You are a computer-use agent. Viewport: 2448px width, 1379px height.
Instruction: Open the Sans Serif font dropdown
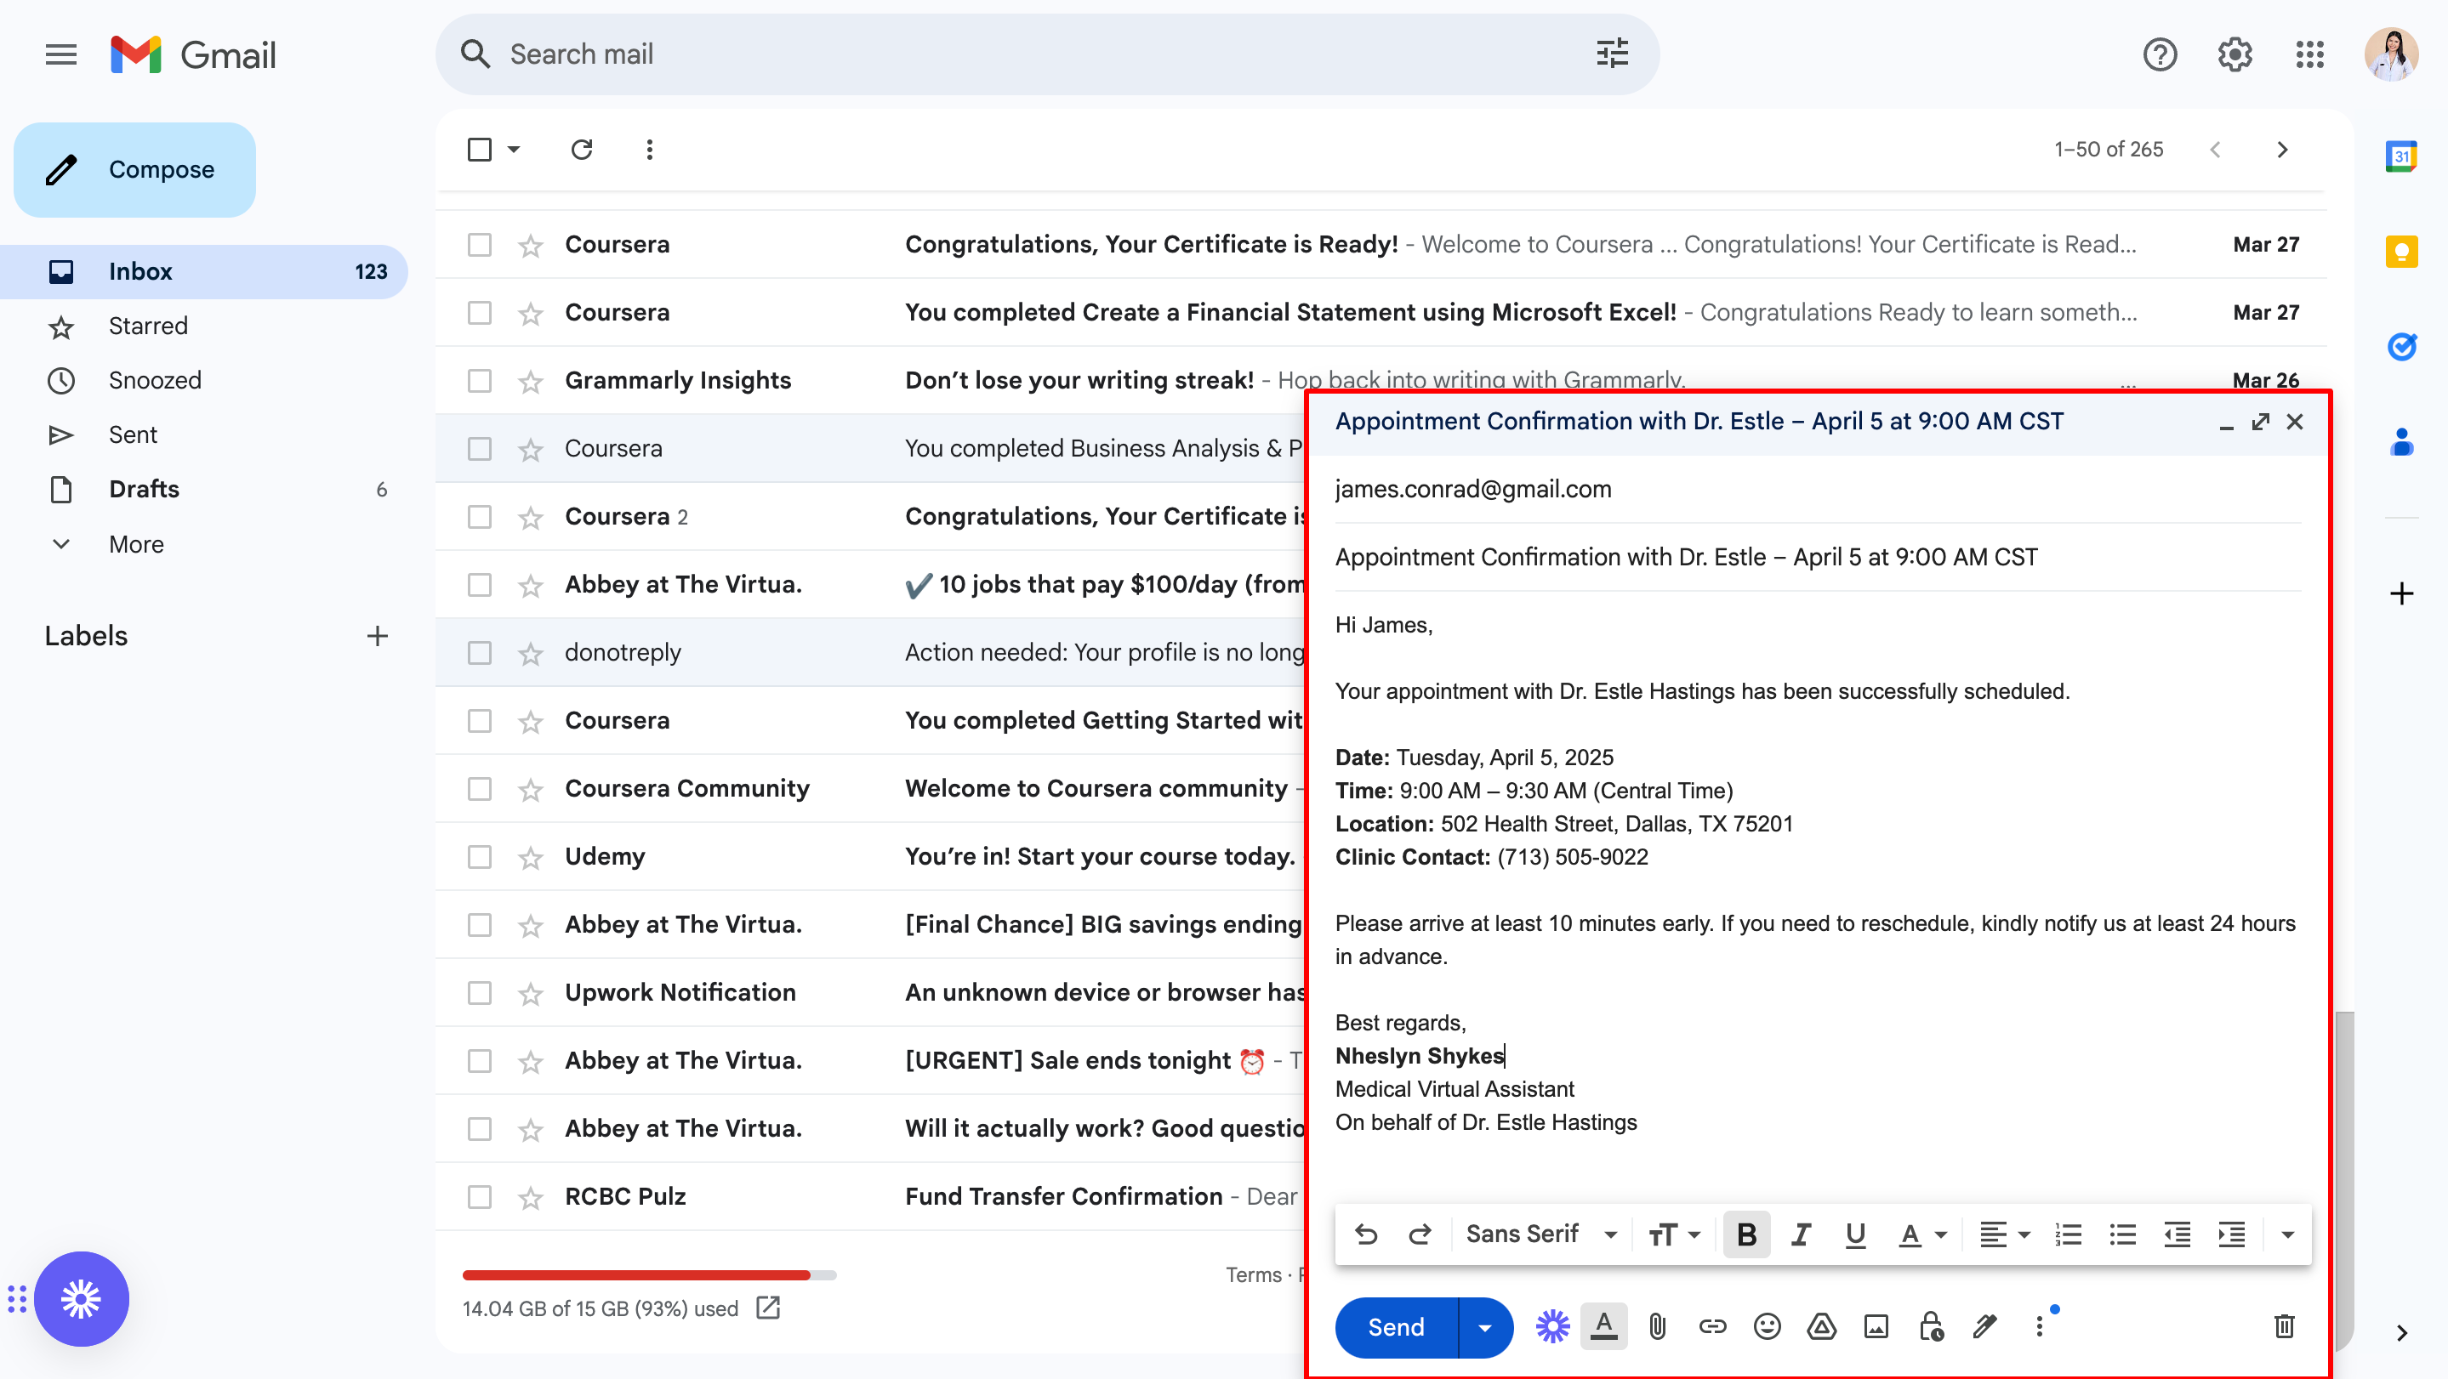point(1540,1234)
